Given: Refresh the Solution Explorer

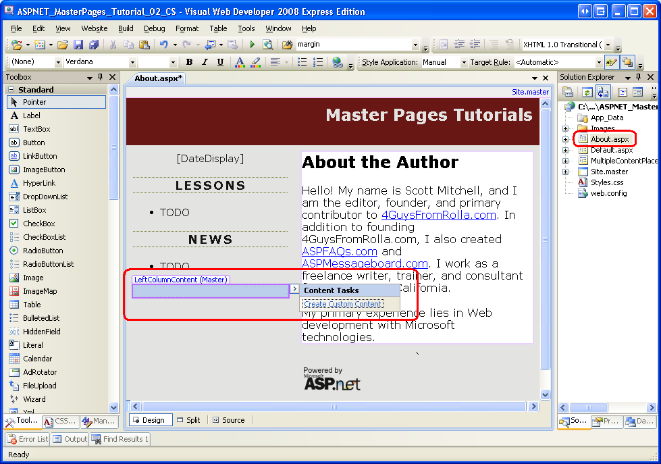Looking at the screenshot, I should [587, 92].
